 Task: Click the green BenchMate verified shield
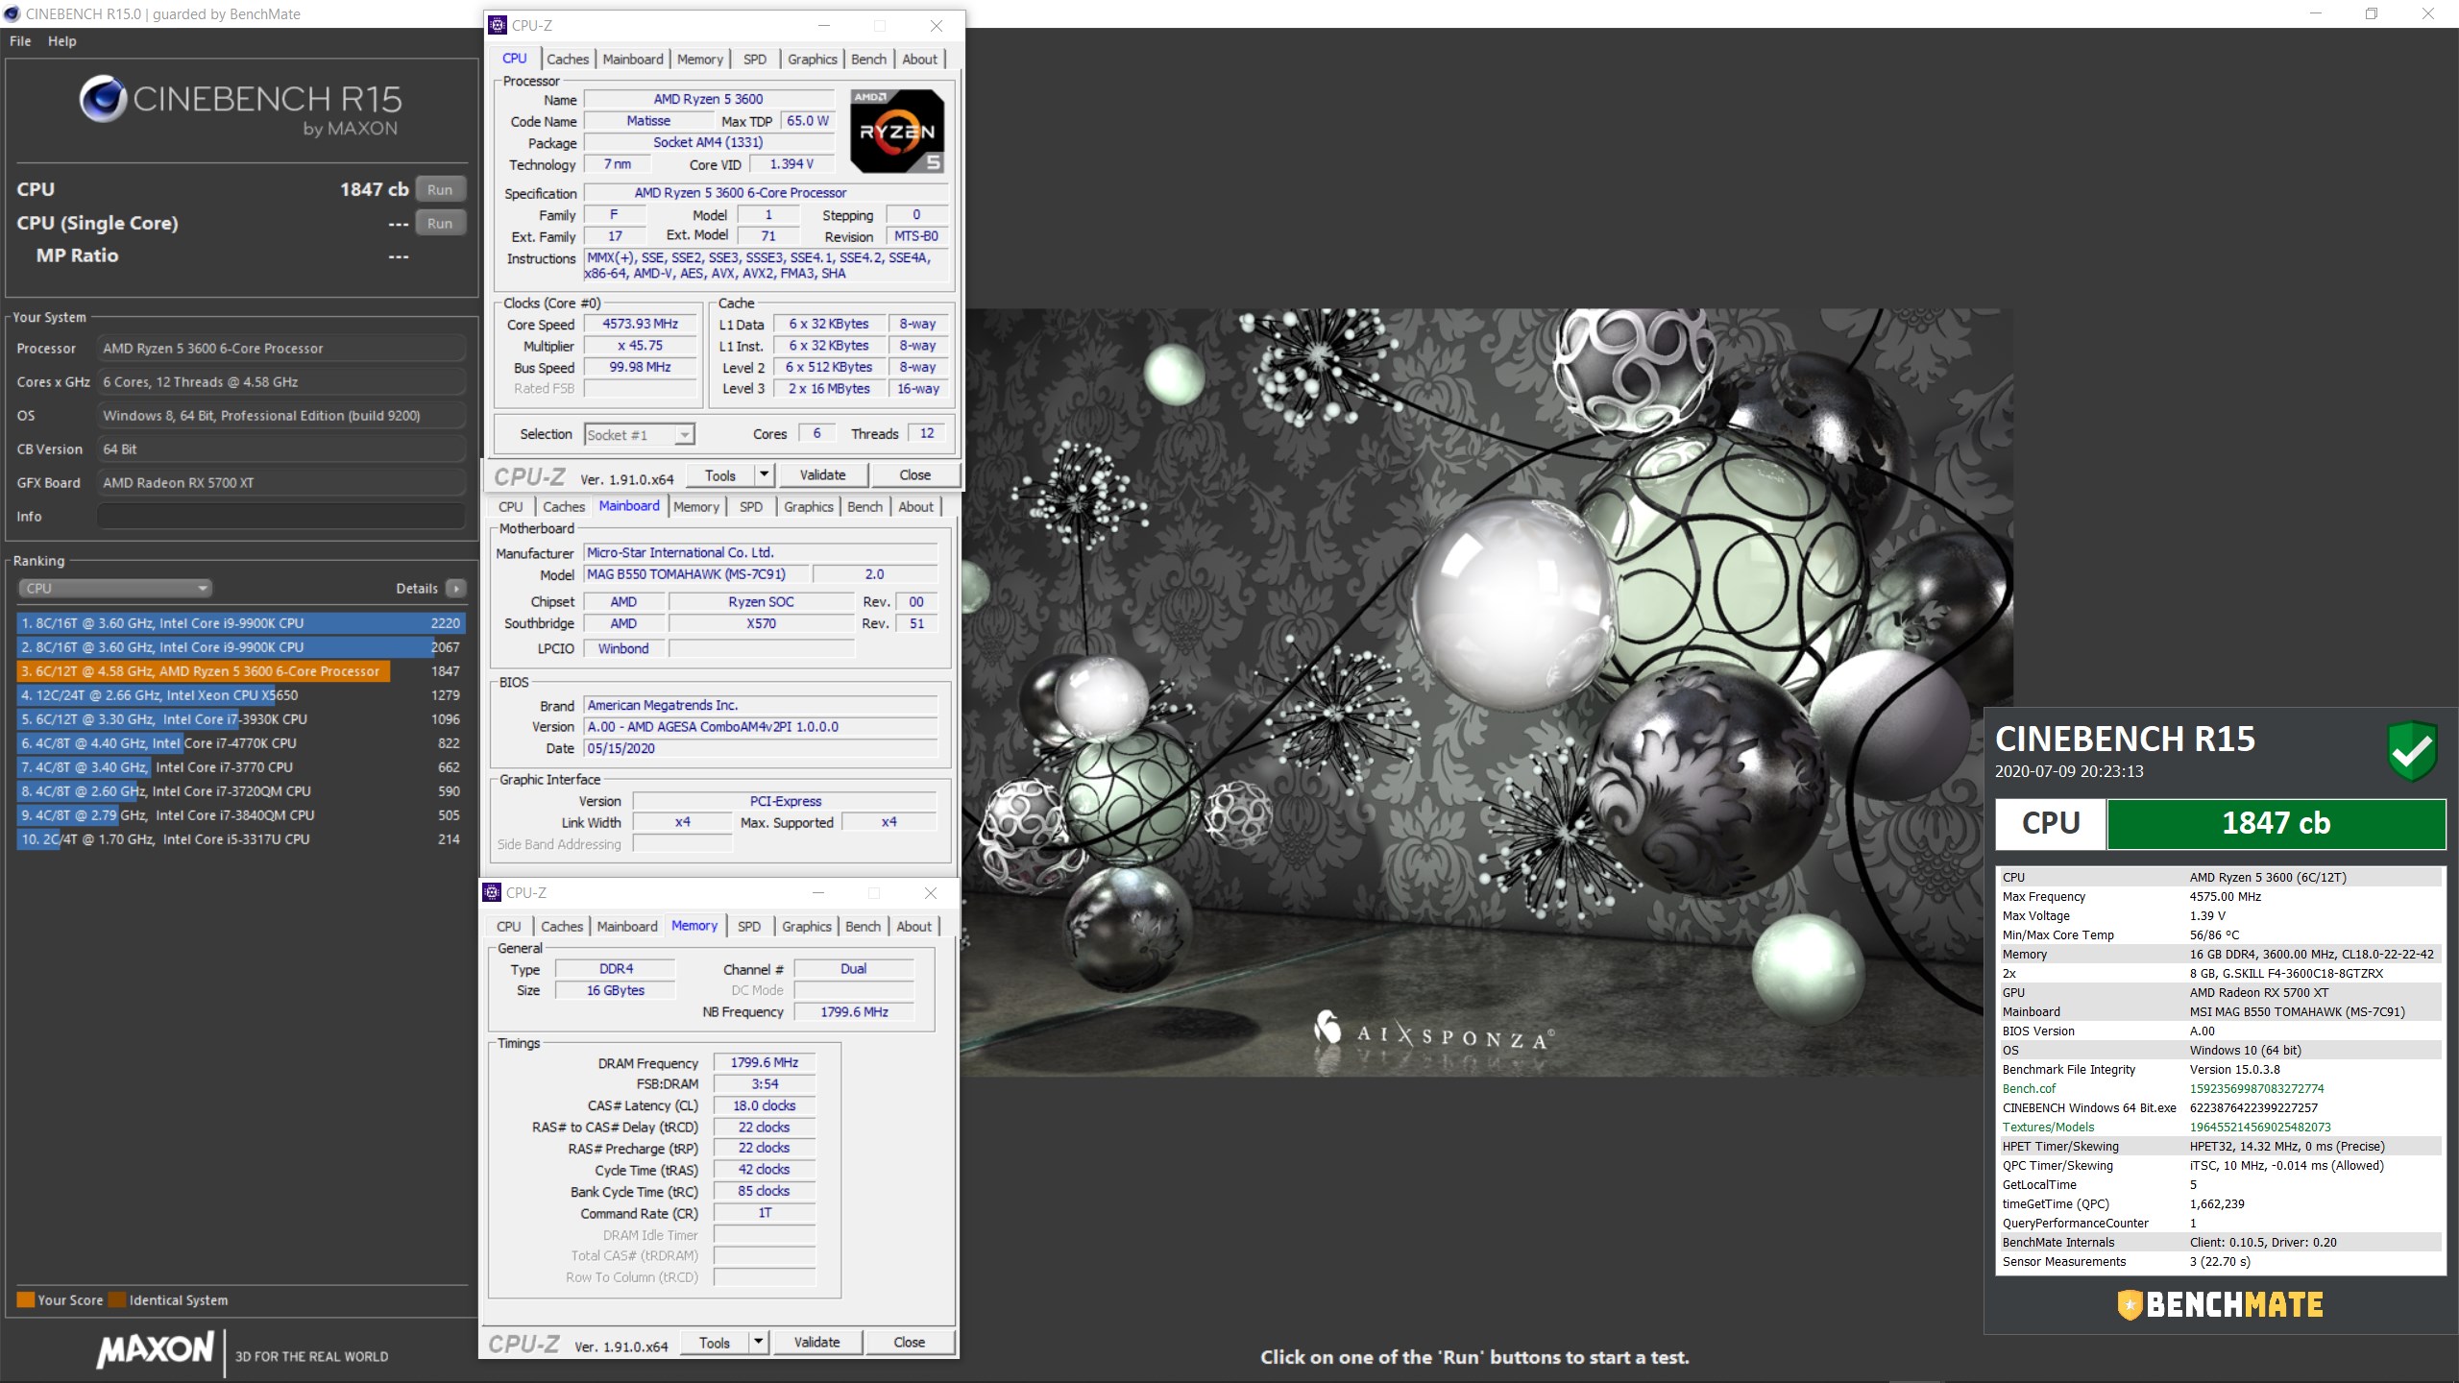(2411, 751)
